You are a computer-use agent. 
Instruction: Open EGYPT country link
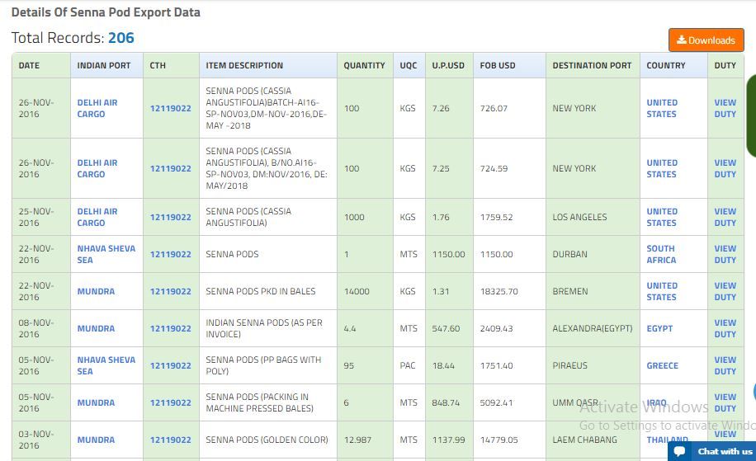[659, 328]
